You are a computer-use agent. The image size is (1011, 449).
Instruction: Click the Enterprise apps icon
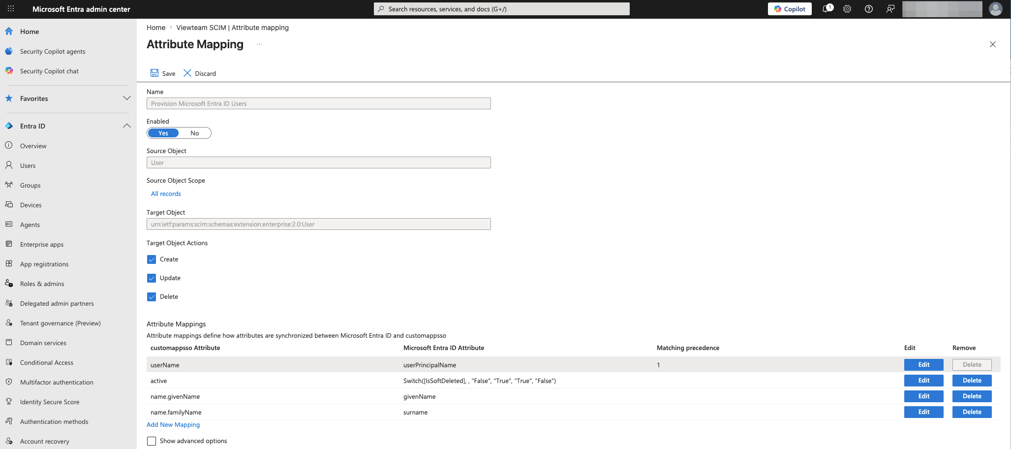pos(9,244)
